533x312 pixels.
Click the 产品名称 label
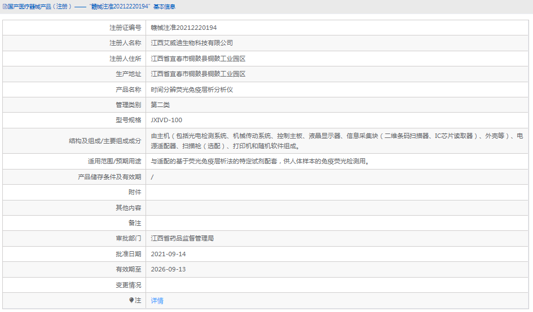coord(129,90)
